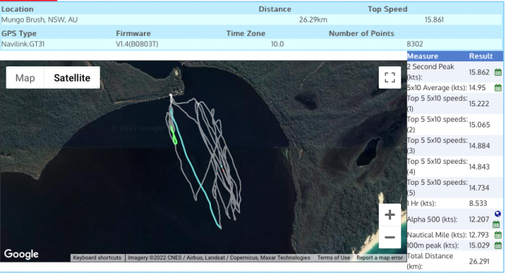Select the green track segment on map
This screenshot has height=275, width=506.
173,135
